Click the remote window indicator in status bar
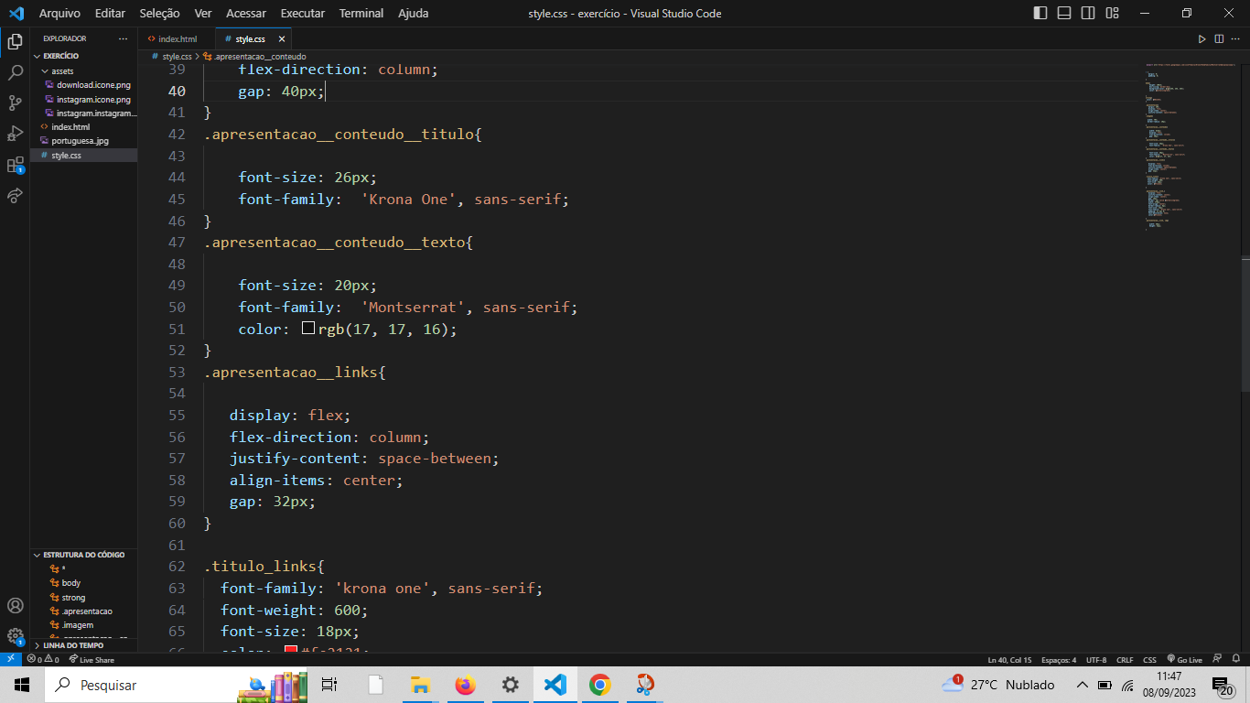The image size is (1250, 703). tap(10, 659)
